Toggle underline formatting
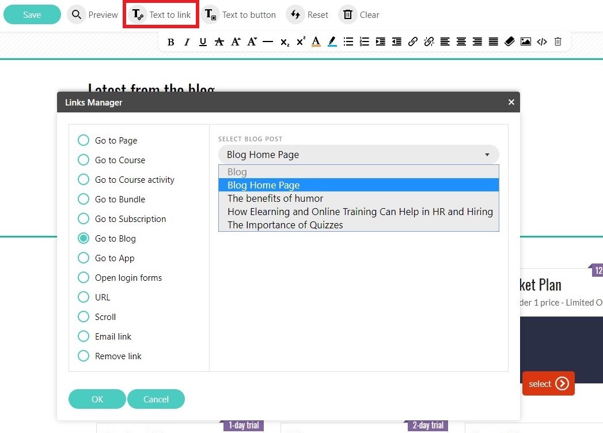The width and height of the screenshot is (603, 433). [203, 42]
